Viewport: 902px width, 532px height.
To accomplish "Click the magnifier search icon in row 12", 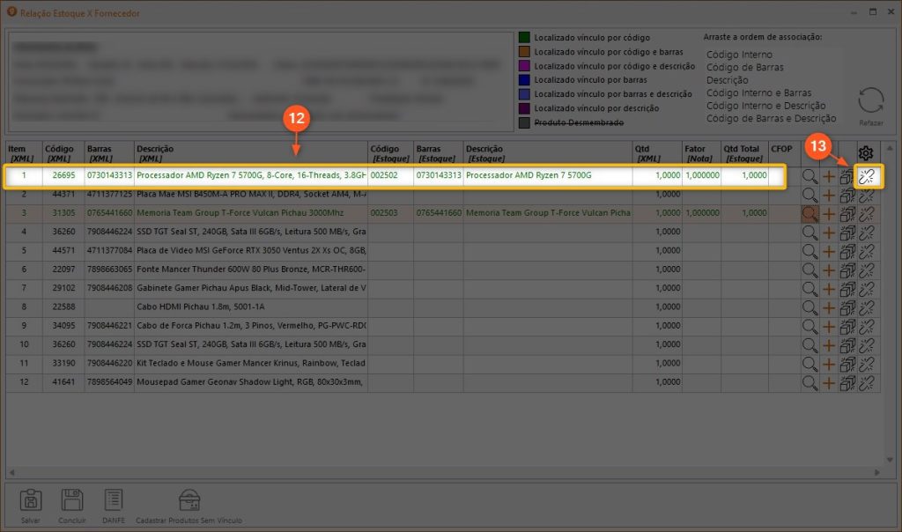I will (x=810, y=382).
